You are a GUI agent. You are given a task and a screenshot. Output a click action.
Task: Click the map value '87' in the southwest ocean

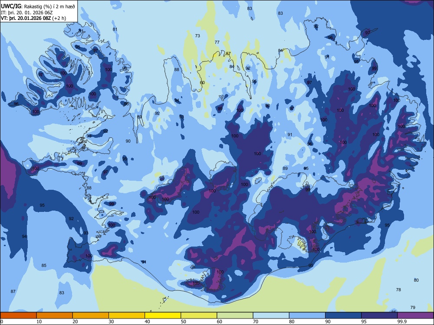[x=13, y=291]
